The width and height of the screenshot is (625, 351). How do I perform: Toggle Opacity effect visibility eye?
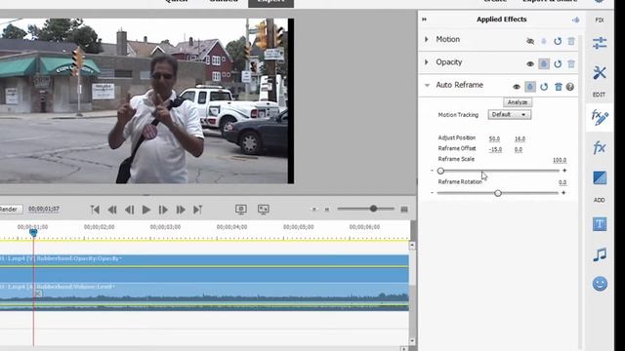[x=530, y=63]
